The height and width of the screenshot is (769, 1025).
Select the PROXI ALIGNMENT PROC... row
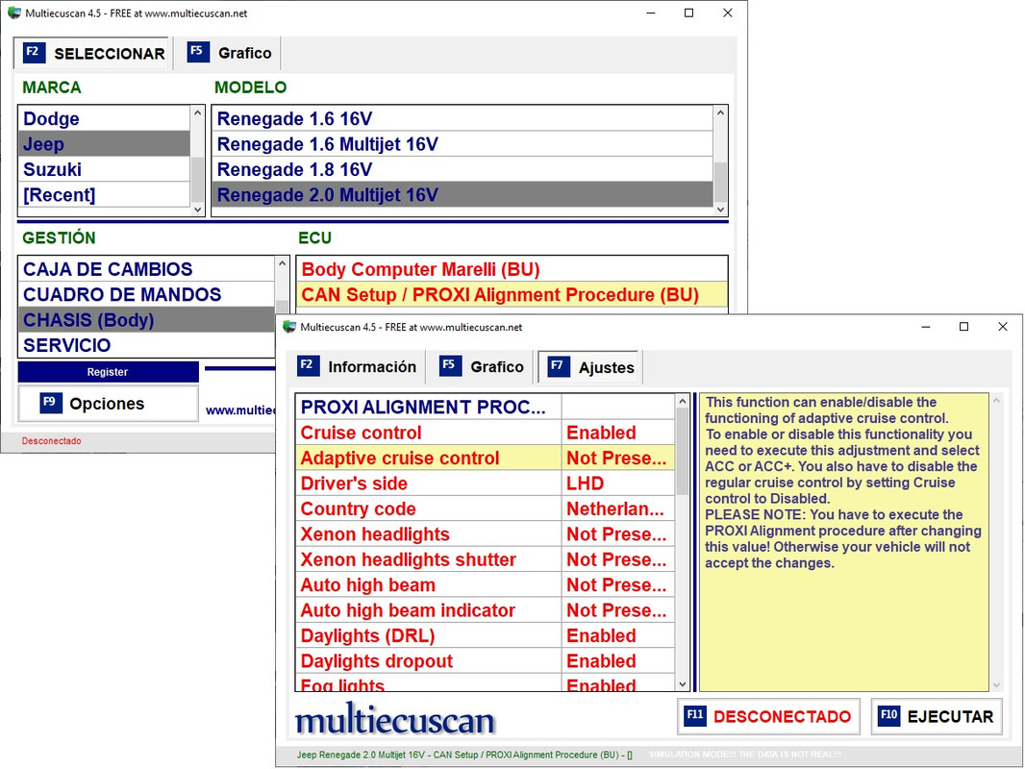(485, 407)
